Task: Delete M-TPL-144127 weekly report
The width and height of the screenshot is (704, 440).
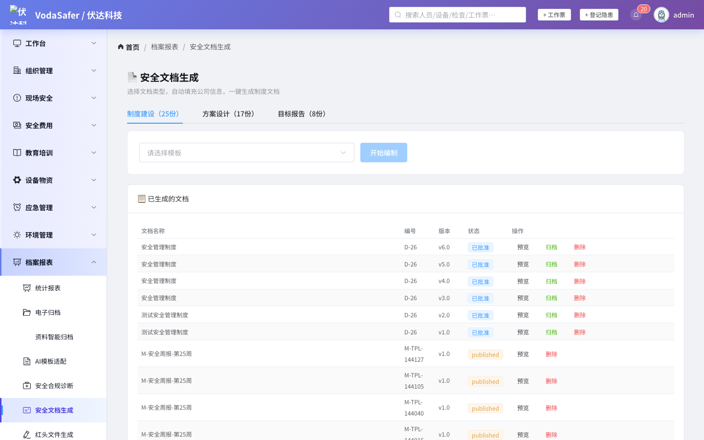Action: [551, 354]
